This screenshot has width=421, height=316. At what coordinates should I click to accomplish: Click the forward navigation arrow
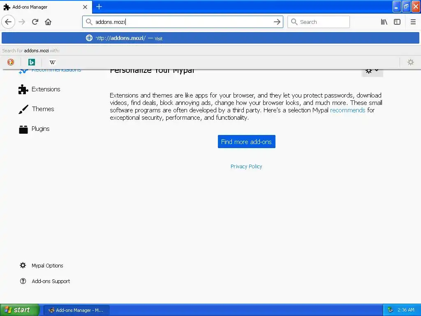pyautogui.click(x=22, y=22)
